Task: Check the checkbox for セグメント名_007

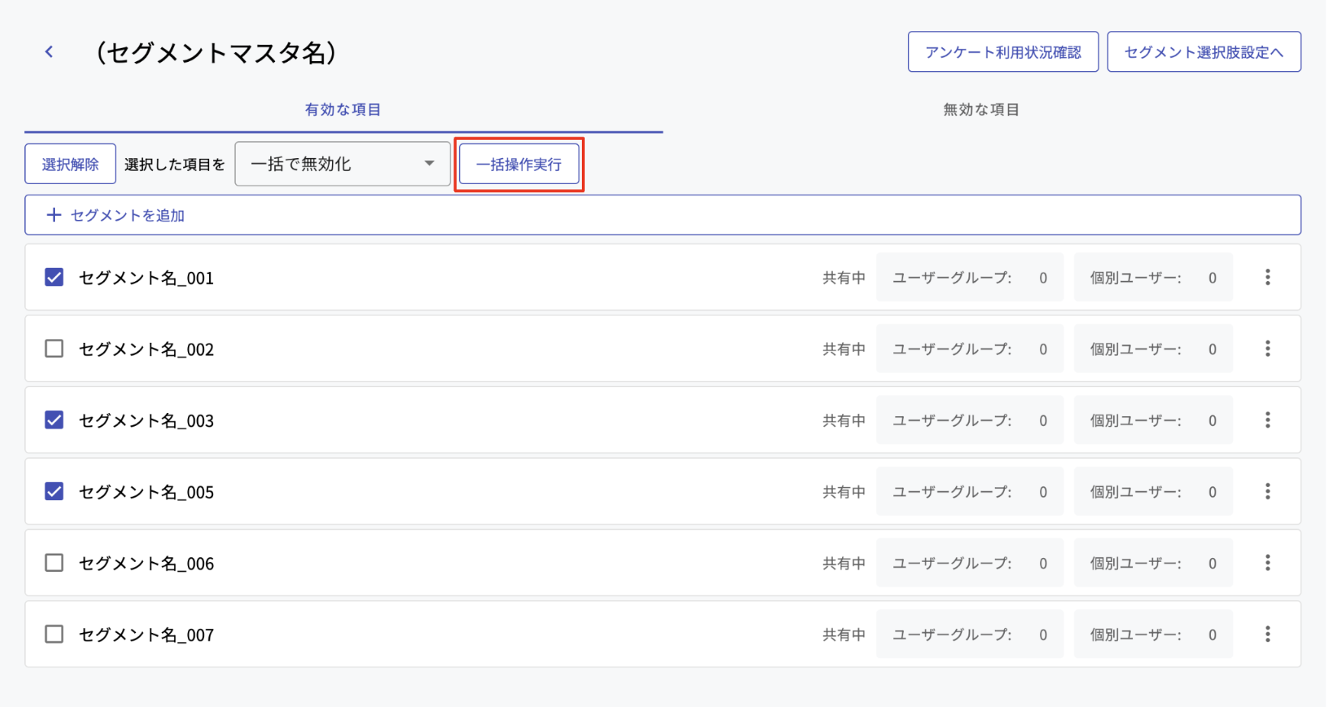Action: click(54, 634)
